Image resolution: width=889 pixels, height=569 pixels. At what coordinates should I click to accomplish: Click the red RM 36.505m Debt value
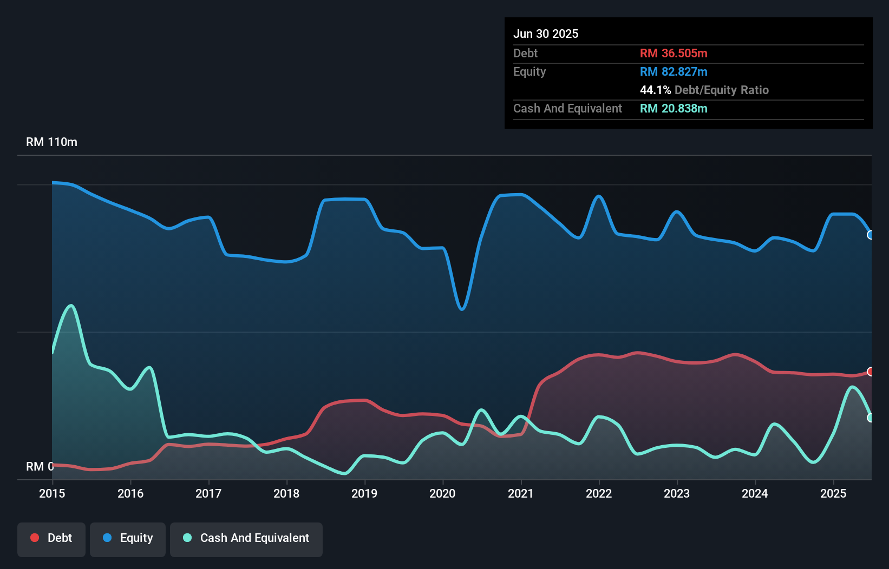click(x=674, y=53)
